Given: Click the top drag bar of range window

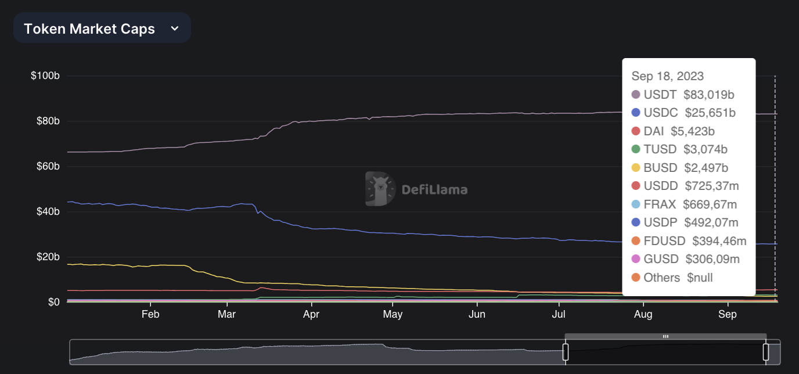Looking at the screenshot, I should point(665,336).
